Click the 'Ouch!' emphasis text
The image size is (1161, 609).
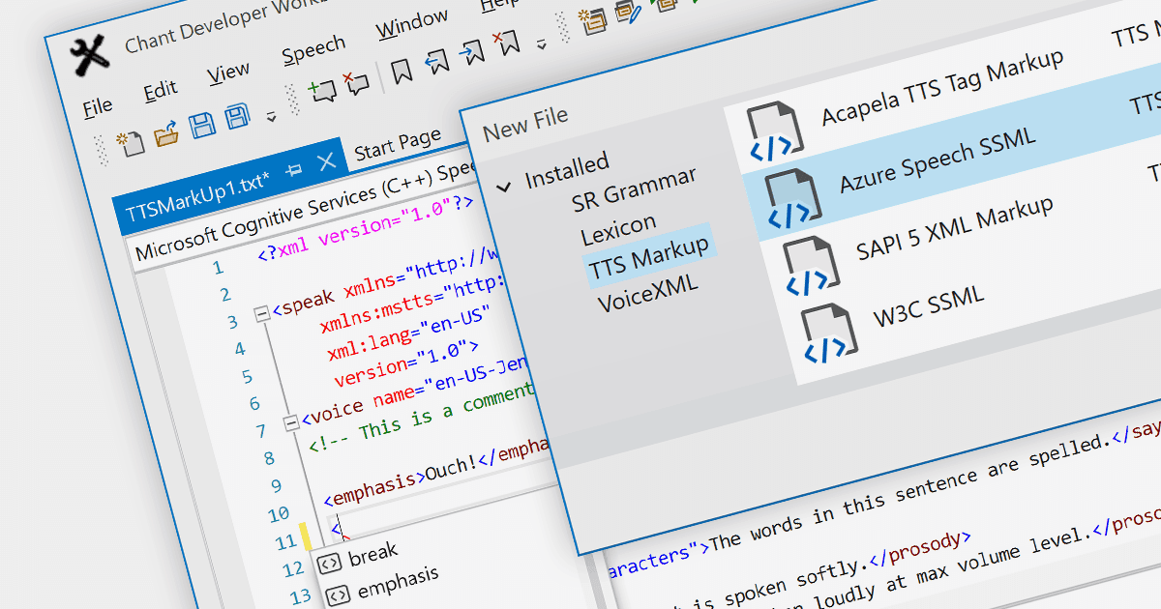tap(452, 466)
